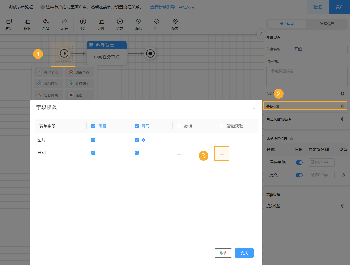Viewport: 350px width, 265px height.
Task: Choose 办理节点 from the node menu
Action: [x=48, y=72]
